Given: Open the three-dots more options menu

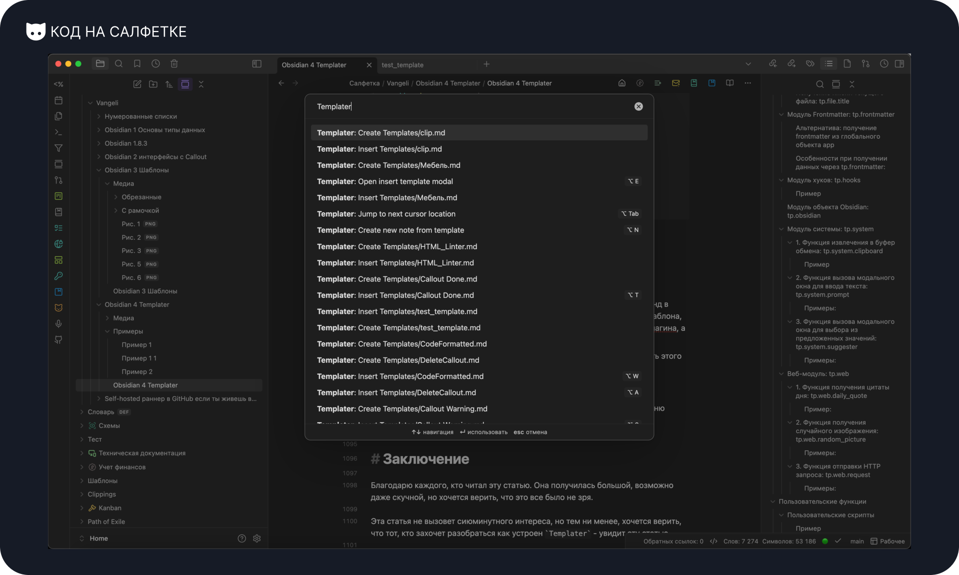Looking at the screenshot, I should pyautogui.click(x=748, y=83).
